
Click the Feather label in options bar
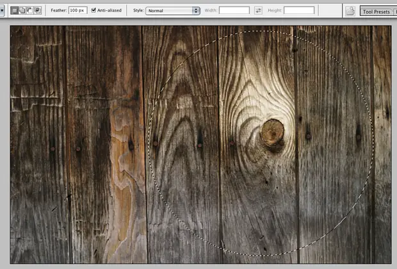pyautogui.click(x=58, y=10)
